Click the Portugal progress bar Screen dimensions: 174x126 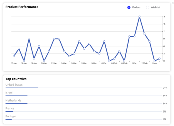[x=84, y=119]
